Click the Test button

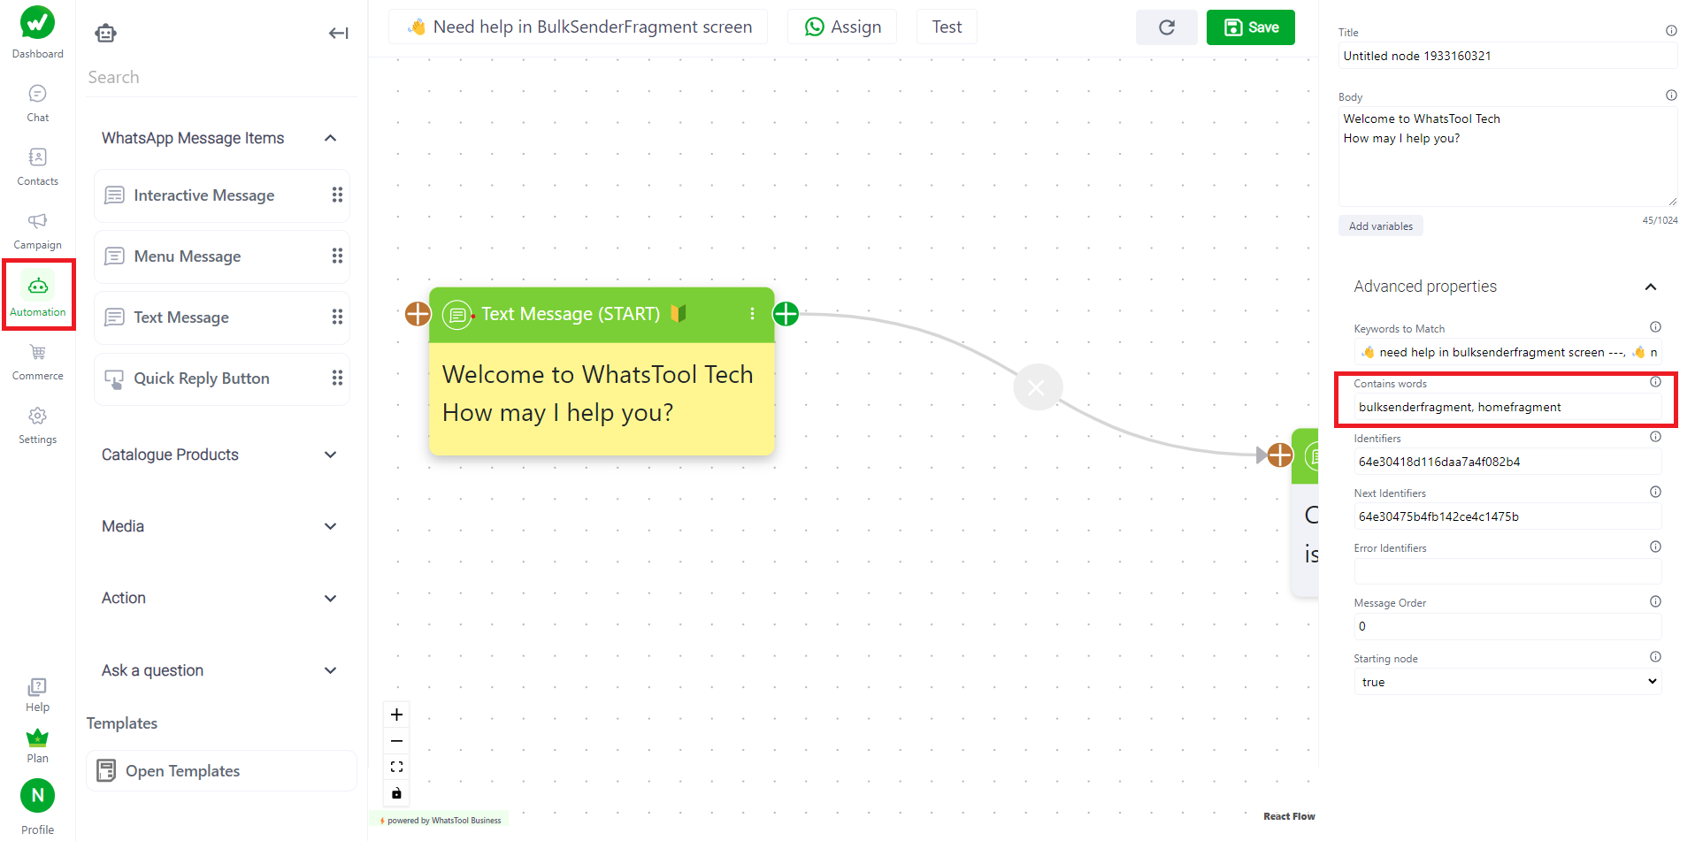(x=947, y=27)
